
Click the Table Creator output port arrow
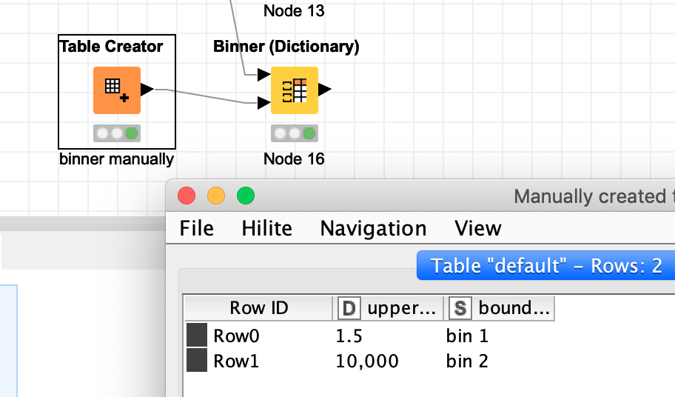point(147,89)
